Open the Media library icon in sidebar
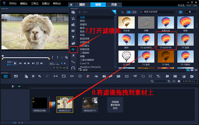The image size is (199, 125). tap(73, 12)
